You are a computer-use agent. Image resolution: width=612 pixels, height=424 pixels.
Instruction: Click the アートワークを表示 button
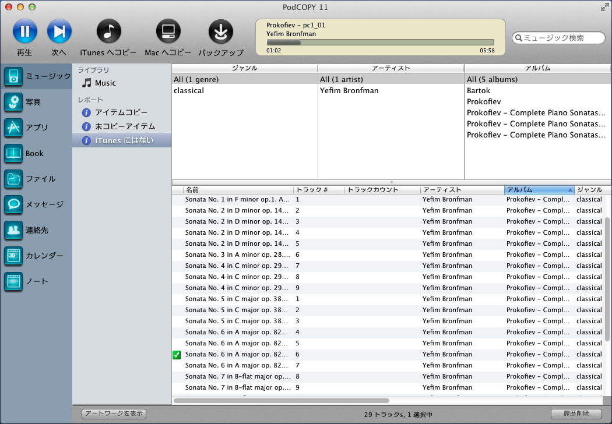tap(114, 414)
